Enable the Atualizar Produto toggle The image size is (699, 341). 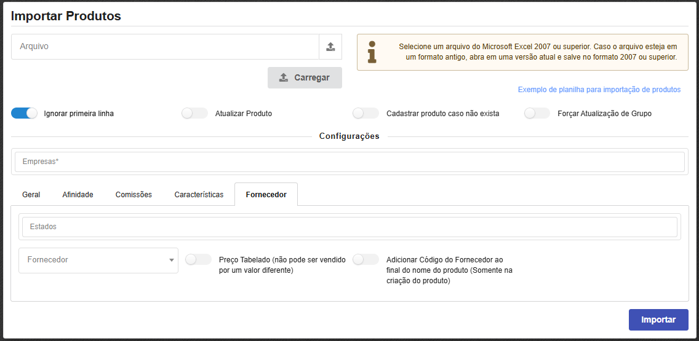[195, 113]
